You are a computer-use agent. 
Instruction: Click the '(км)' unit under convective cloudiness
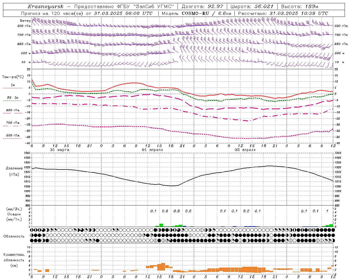point(14,265)
